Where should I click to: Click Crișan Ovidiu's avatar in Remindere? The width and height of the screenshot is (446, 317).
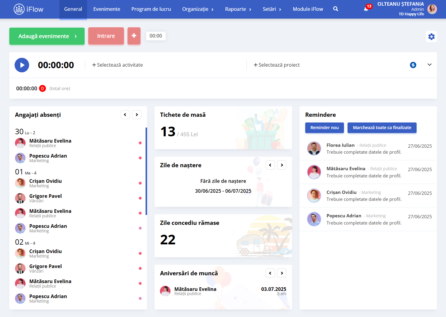tap(314, 195)
